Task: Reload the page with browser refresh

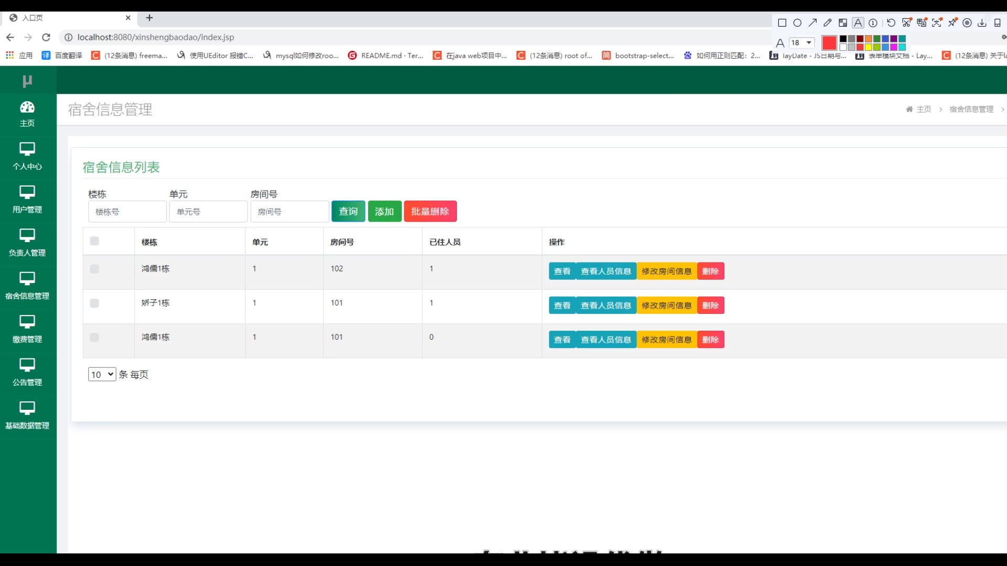Action: (46, 37)
